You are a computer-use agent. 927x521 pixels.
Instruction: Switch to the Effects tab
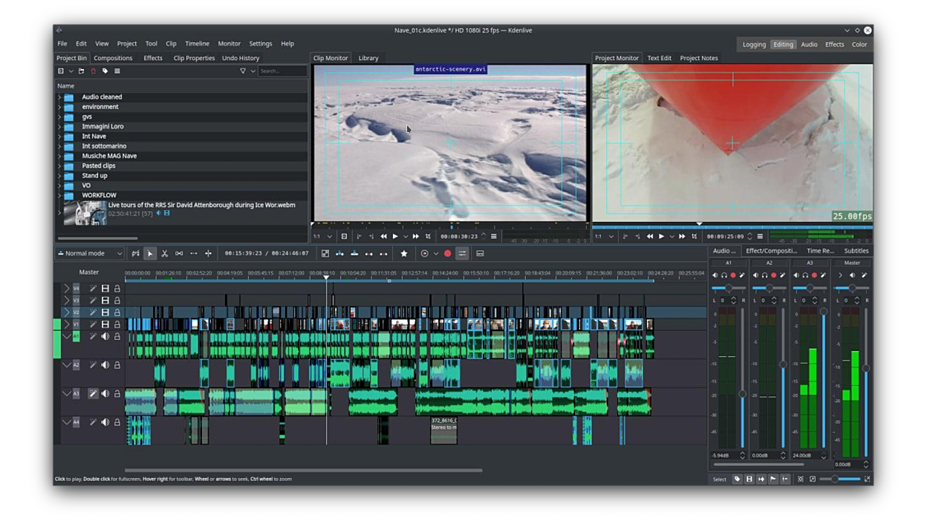tap(153, 58)
